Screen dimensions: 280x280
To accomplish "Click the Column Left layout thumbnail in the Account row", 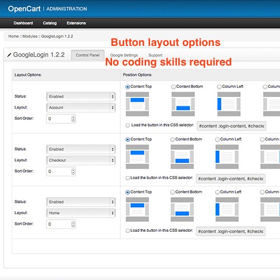I will click(229, 104).
